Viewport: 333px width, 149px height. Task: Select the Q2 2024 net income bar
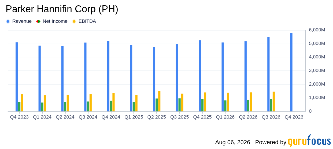point(65,107)
